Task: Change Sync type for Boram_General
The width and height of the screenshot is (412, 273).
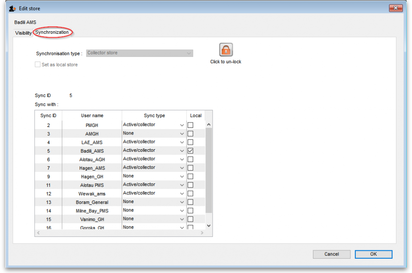Action: tap(181, 202)
